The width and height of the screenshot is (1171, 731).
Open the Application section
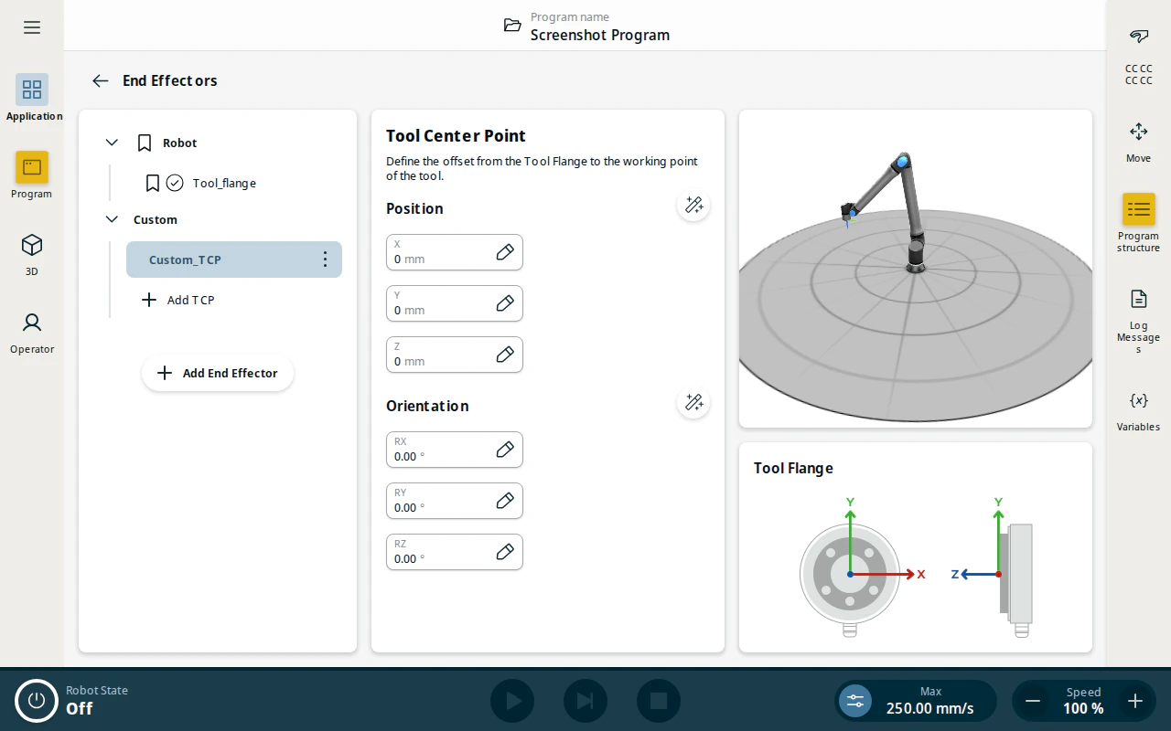[32, 97]
